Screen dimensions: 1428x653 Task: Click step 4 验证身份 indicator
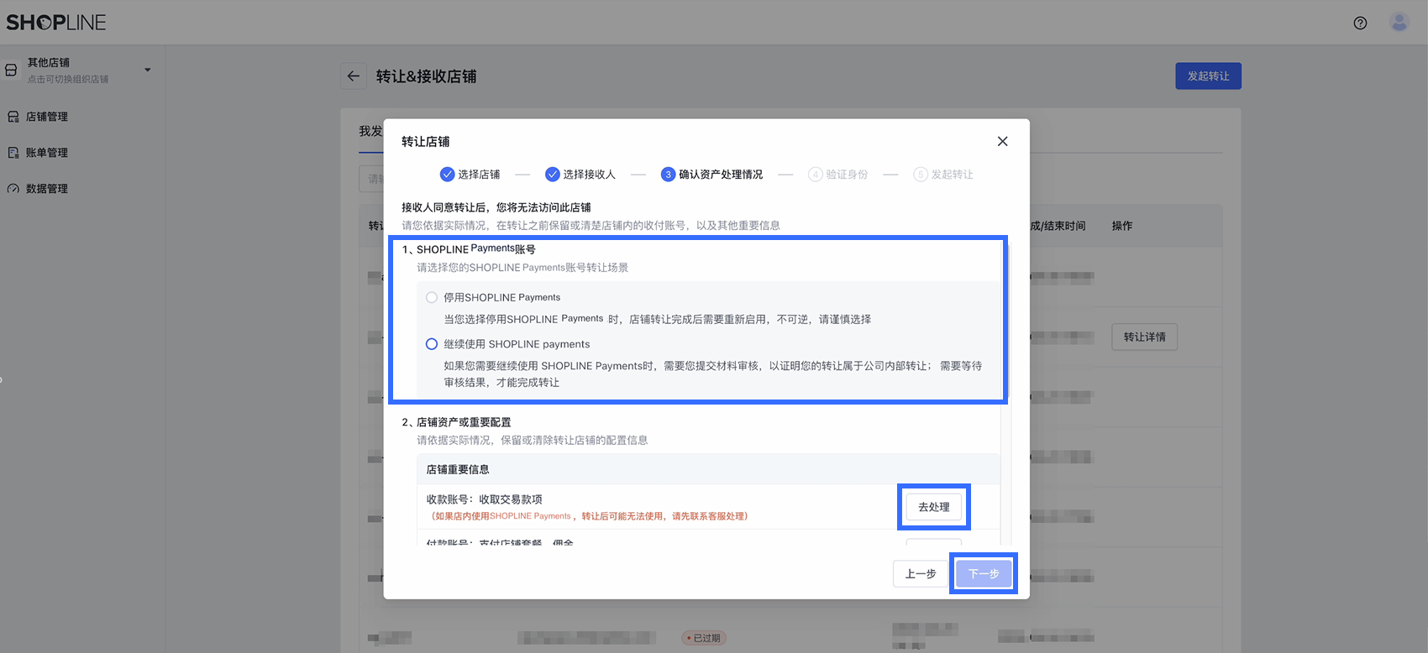coord(815,175)
